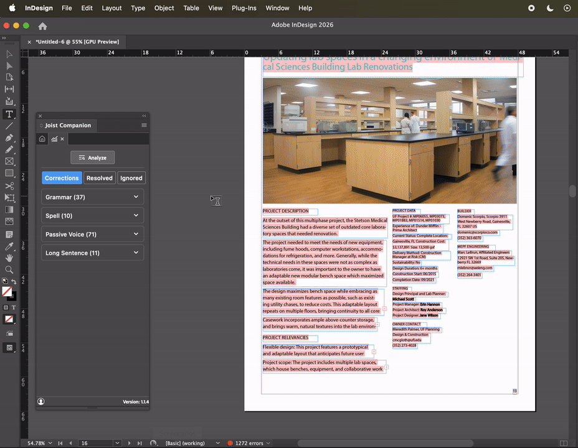Toggle screen mode at toolbar bottom
This screenshot has height=448, width=578.
[9, 347]
